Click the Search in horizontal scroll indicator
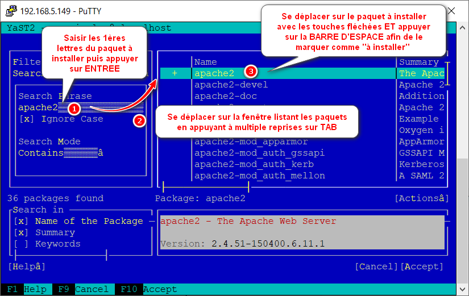469x296 pixels. [61, 255]
